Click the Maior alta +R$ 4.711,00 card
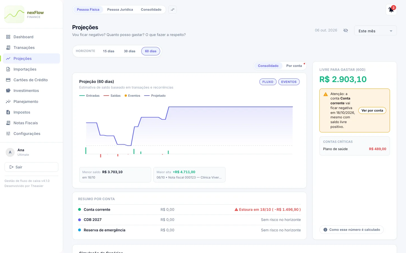 (x=189, y=175)
